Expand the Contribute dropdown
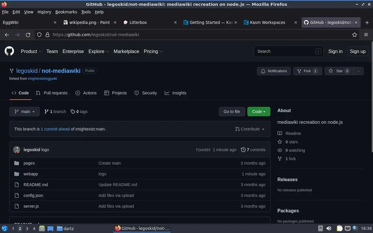 [x=250, y=129]
